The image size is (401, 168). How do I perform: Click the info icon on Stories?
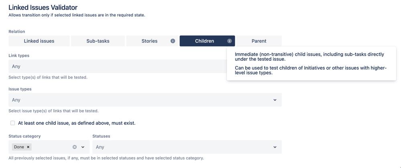tap(173, 41)
